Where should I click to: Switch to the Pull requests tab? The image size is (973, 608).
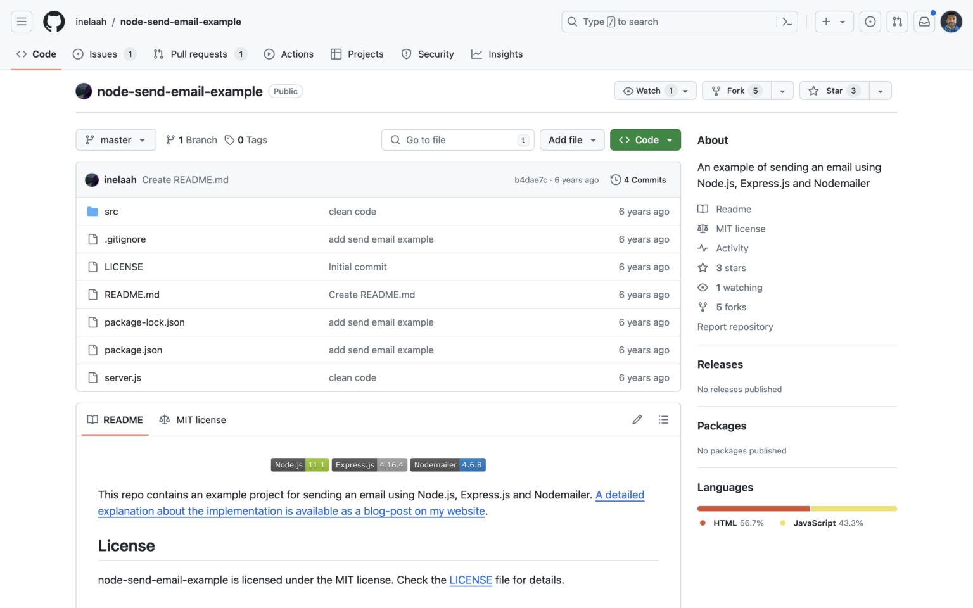point(200,54)
